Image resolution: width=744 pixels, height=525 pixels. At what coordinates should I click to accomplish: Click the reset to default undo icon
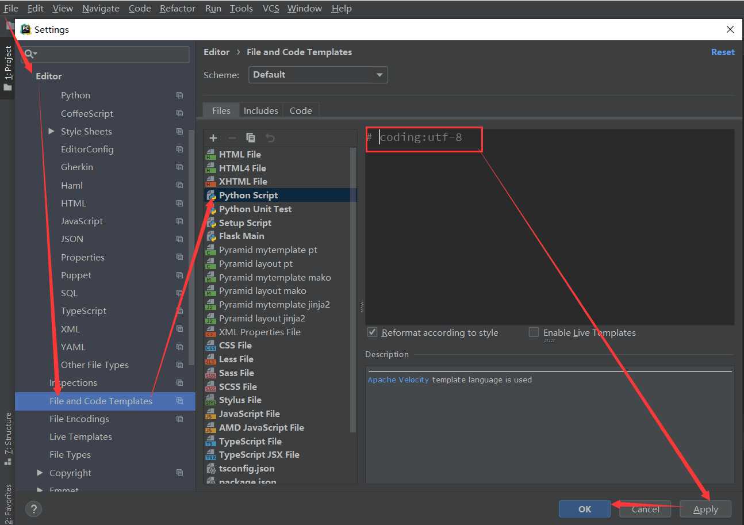click(x=270, y=138)
